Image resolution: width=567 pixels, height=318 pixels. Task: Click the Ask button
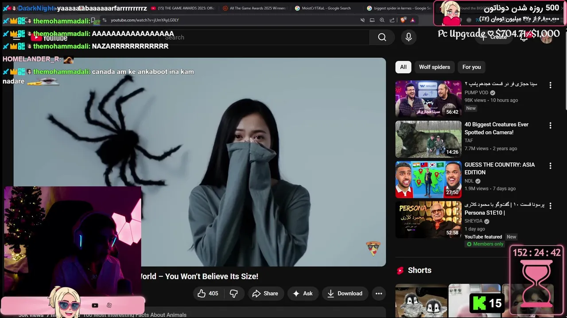(303, 293)
